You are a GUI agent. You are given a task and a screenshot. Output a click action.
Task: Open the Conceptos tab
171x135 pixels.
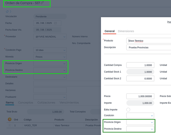coord(26,103)
